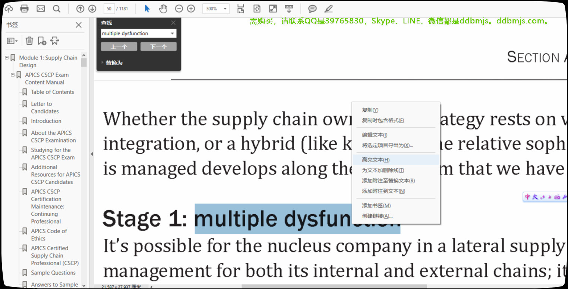The image size is (568, 289).
Task: Open the APICS Code of Ethics bookmark
Action: [49, 235]
